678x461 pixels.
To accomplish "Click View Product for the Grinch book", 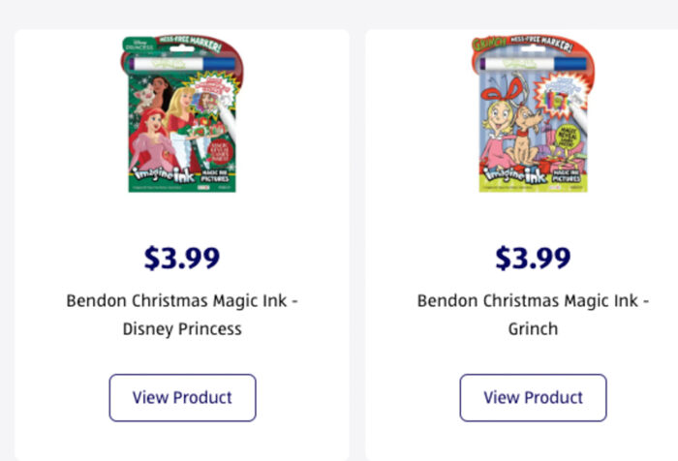I will [x=533, y=397].
